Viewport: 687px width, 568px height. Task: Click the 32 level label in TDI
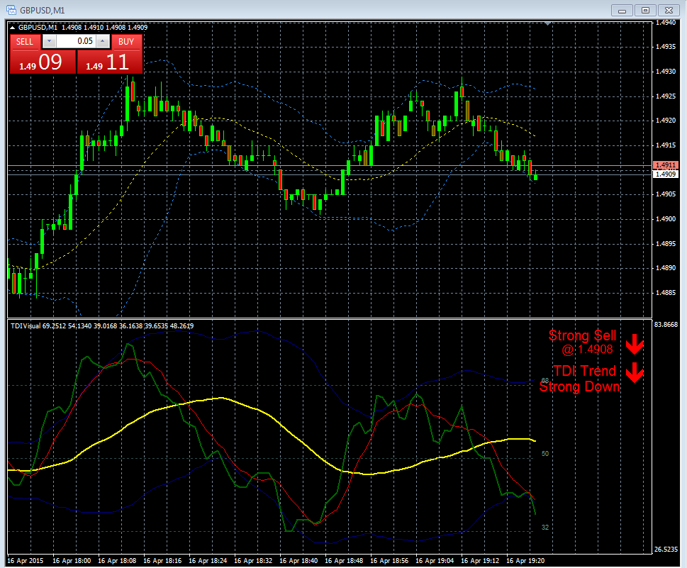click(545, 528)
